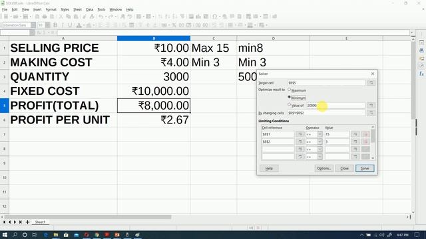This screenshot has width=426, height=239.
Task: Close Solver dialog with X button
Action: [373, 74]
